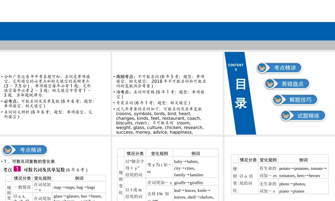Click the 专有名词 (6年1考) bullet

pos(153,103)
